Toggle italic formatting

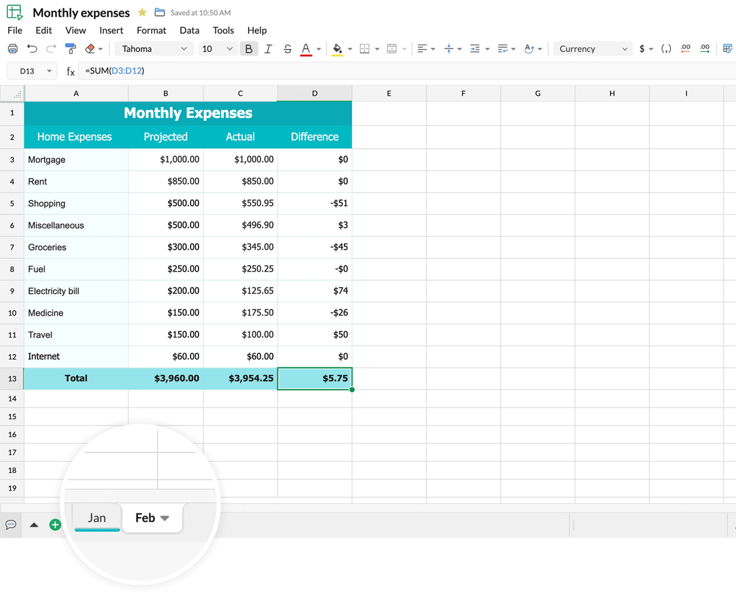tap(268, 48)
